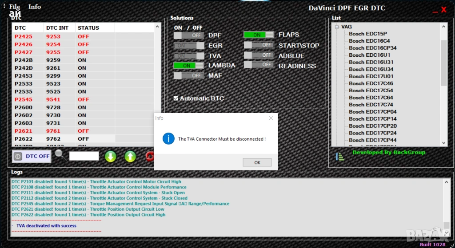
Task: Toggle the ADBLUE switch
Action: [x=259, y=55]
